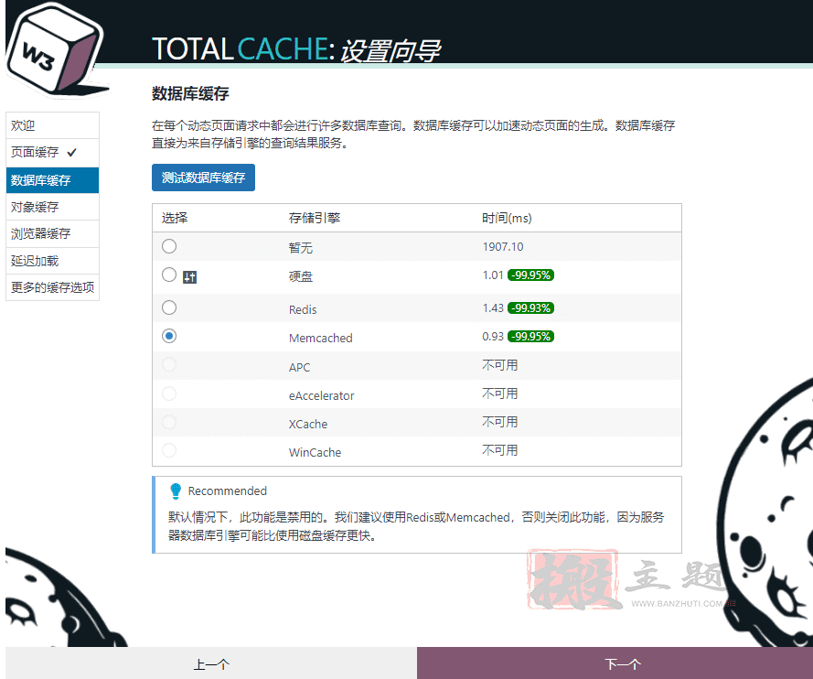The width and height of the screenshot is (813, 679).
Task: Click the settings slider icon beside 硬盘
Action: [x=190, y=277]
